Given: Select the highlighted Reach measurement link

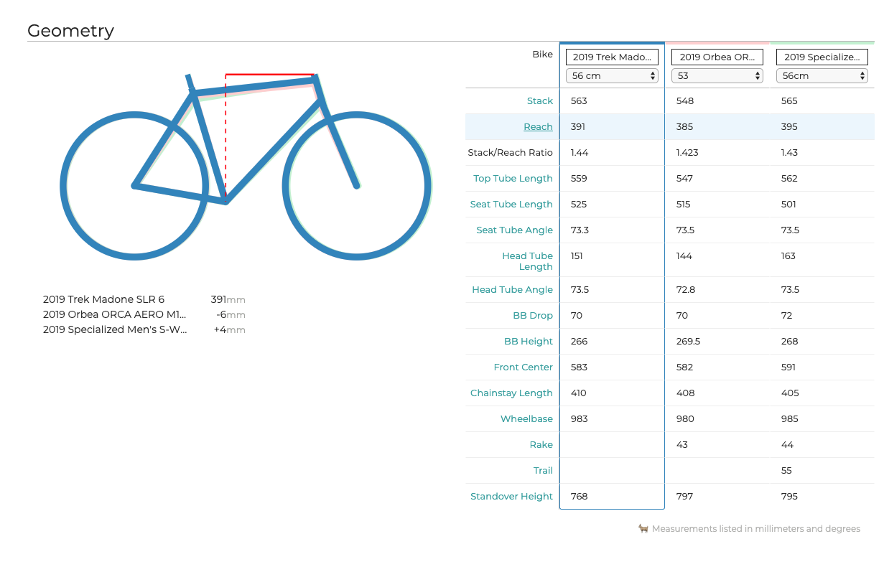Looking at the screenshot, I should tap(538, 126).
